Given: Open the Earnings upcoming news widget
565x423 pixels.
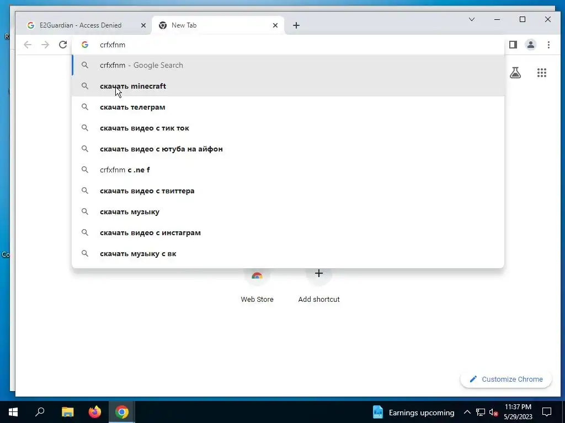Looking at the screenshot, I should [413, 412].
